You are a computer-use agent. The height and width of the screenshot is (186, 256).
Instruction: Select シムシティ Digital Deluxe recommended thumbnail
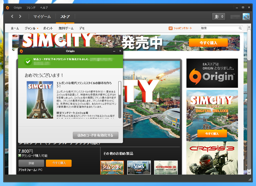(x=112, y=168)
